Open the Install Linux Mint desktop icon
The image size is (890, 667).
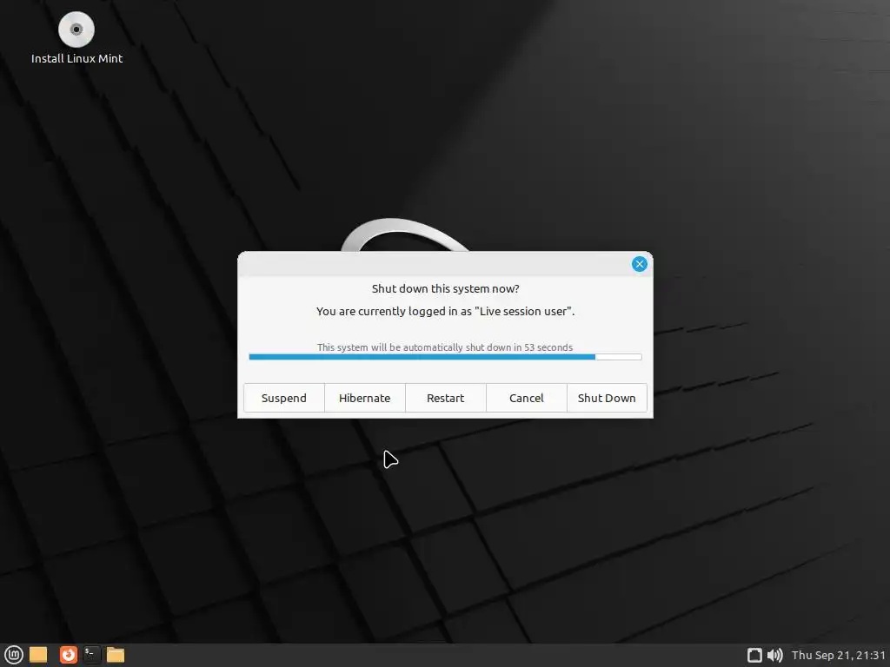click(76, 38)
